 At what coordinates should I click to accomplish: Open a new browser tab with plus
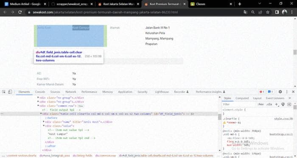240,4
